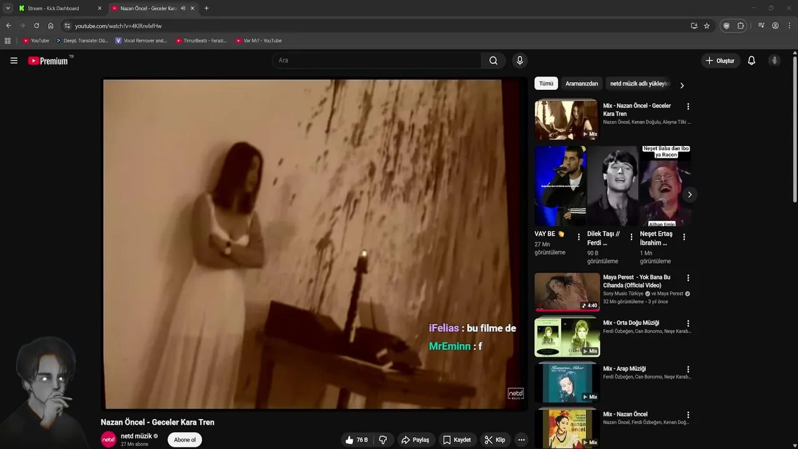Open TimurBeatz bookmark

pos(201,41)
